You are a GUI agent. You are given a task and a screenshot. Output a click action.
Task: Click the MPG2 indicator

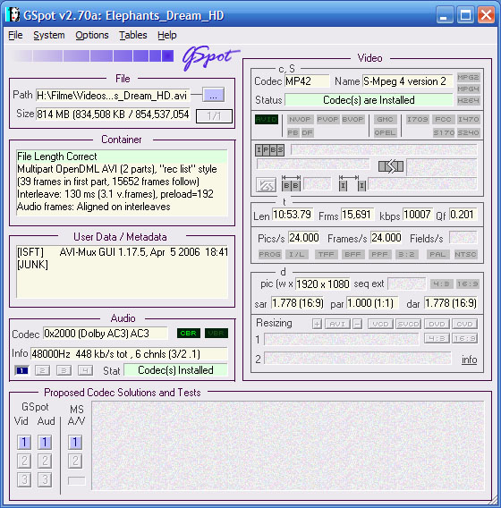pos(468,77)
